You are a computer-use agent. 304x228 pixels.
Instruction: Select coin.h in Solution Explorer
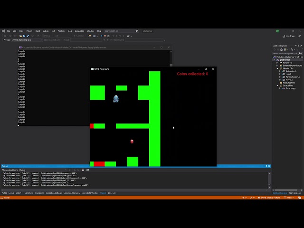click(x=288, y=74)
